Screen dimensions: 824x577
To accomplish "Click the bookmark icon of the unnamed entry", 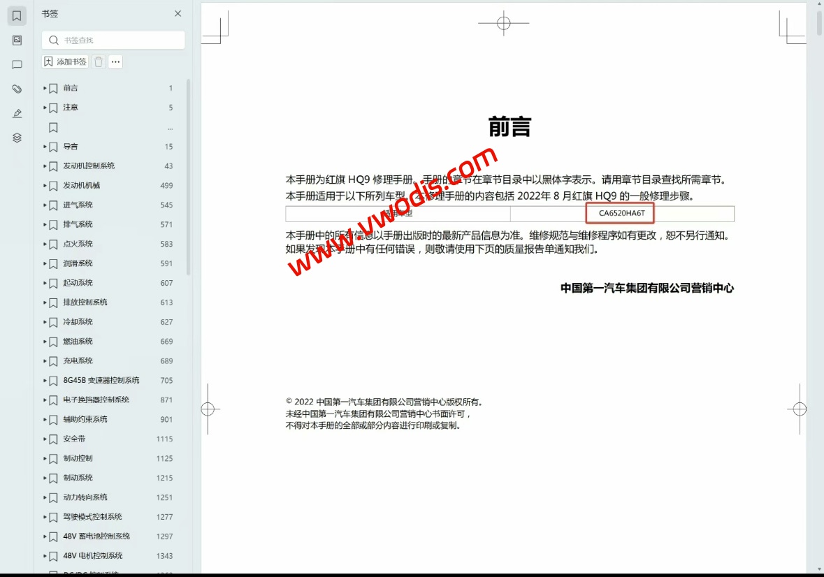I will pos(53,128).
